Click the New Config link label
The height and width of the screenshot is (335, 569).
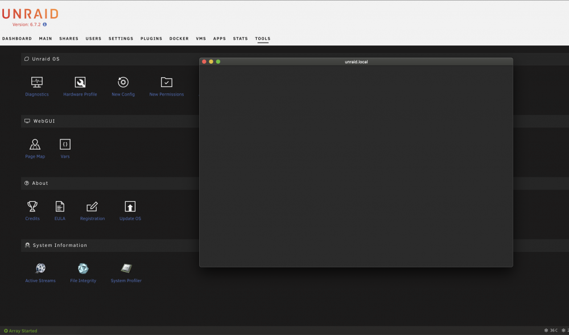[x=123, y=94]
